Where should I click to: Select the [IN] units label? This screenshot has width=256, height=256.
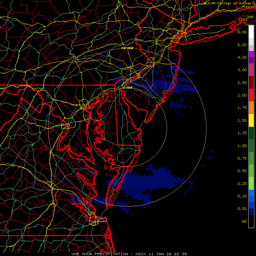click(x=243, y=20)
